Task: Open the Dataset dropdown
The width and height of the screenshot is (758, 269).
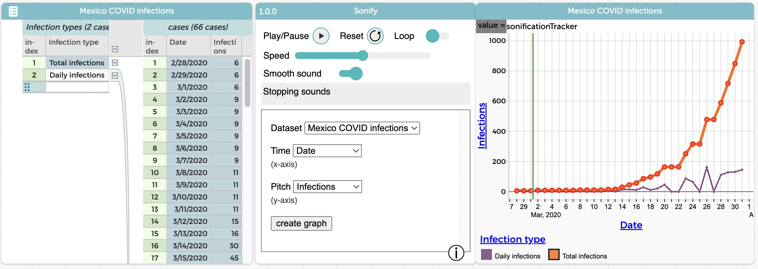Action: [362, 128]
